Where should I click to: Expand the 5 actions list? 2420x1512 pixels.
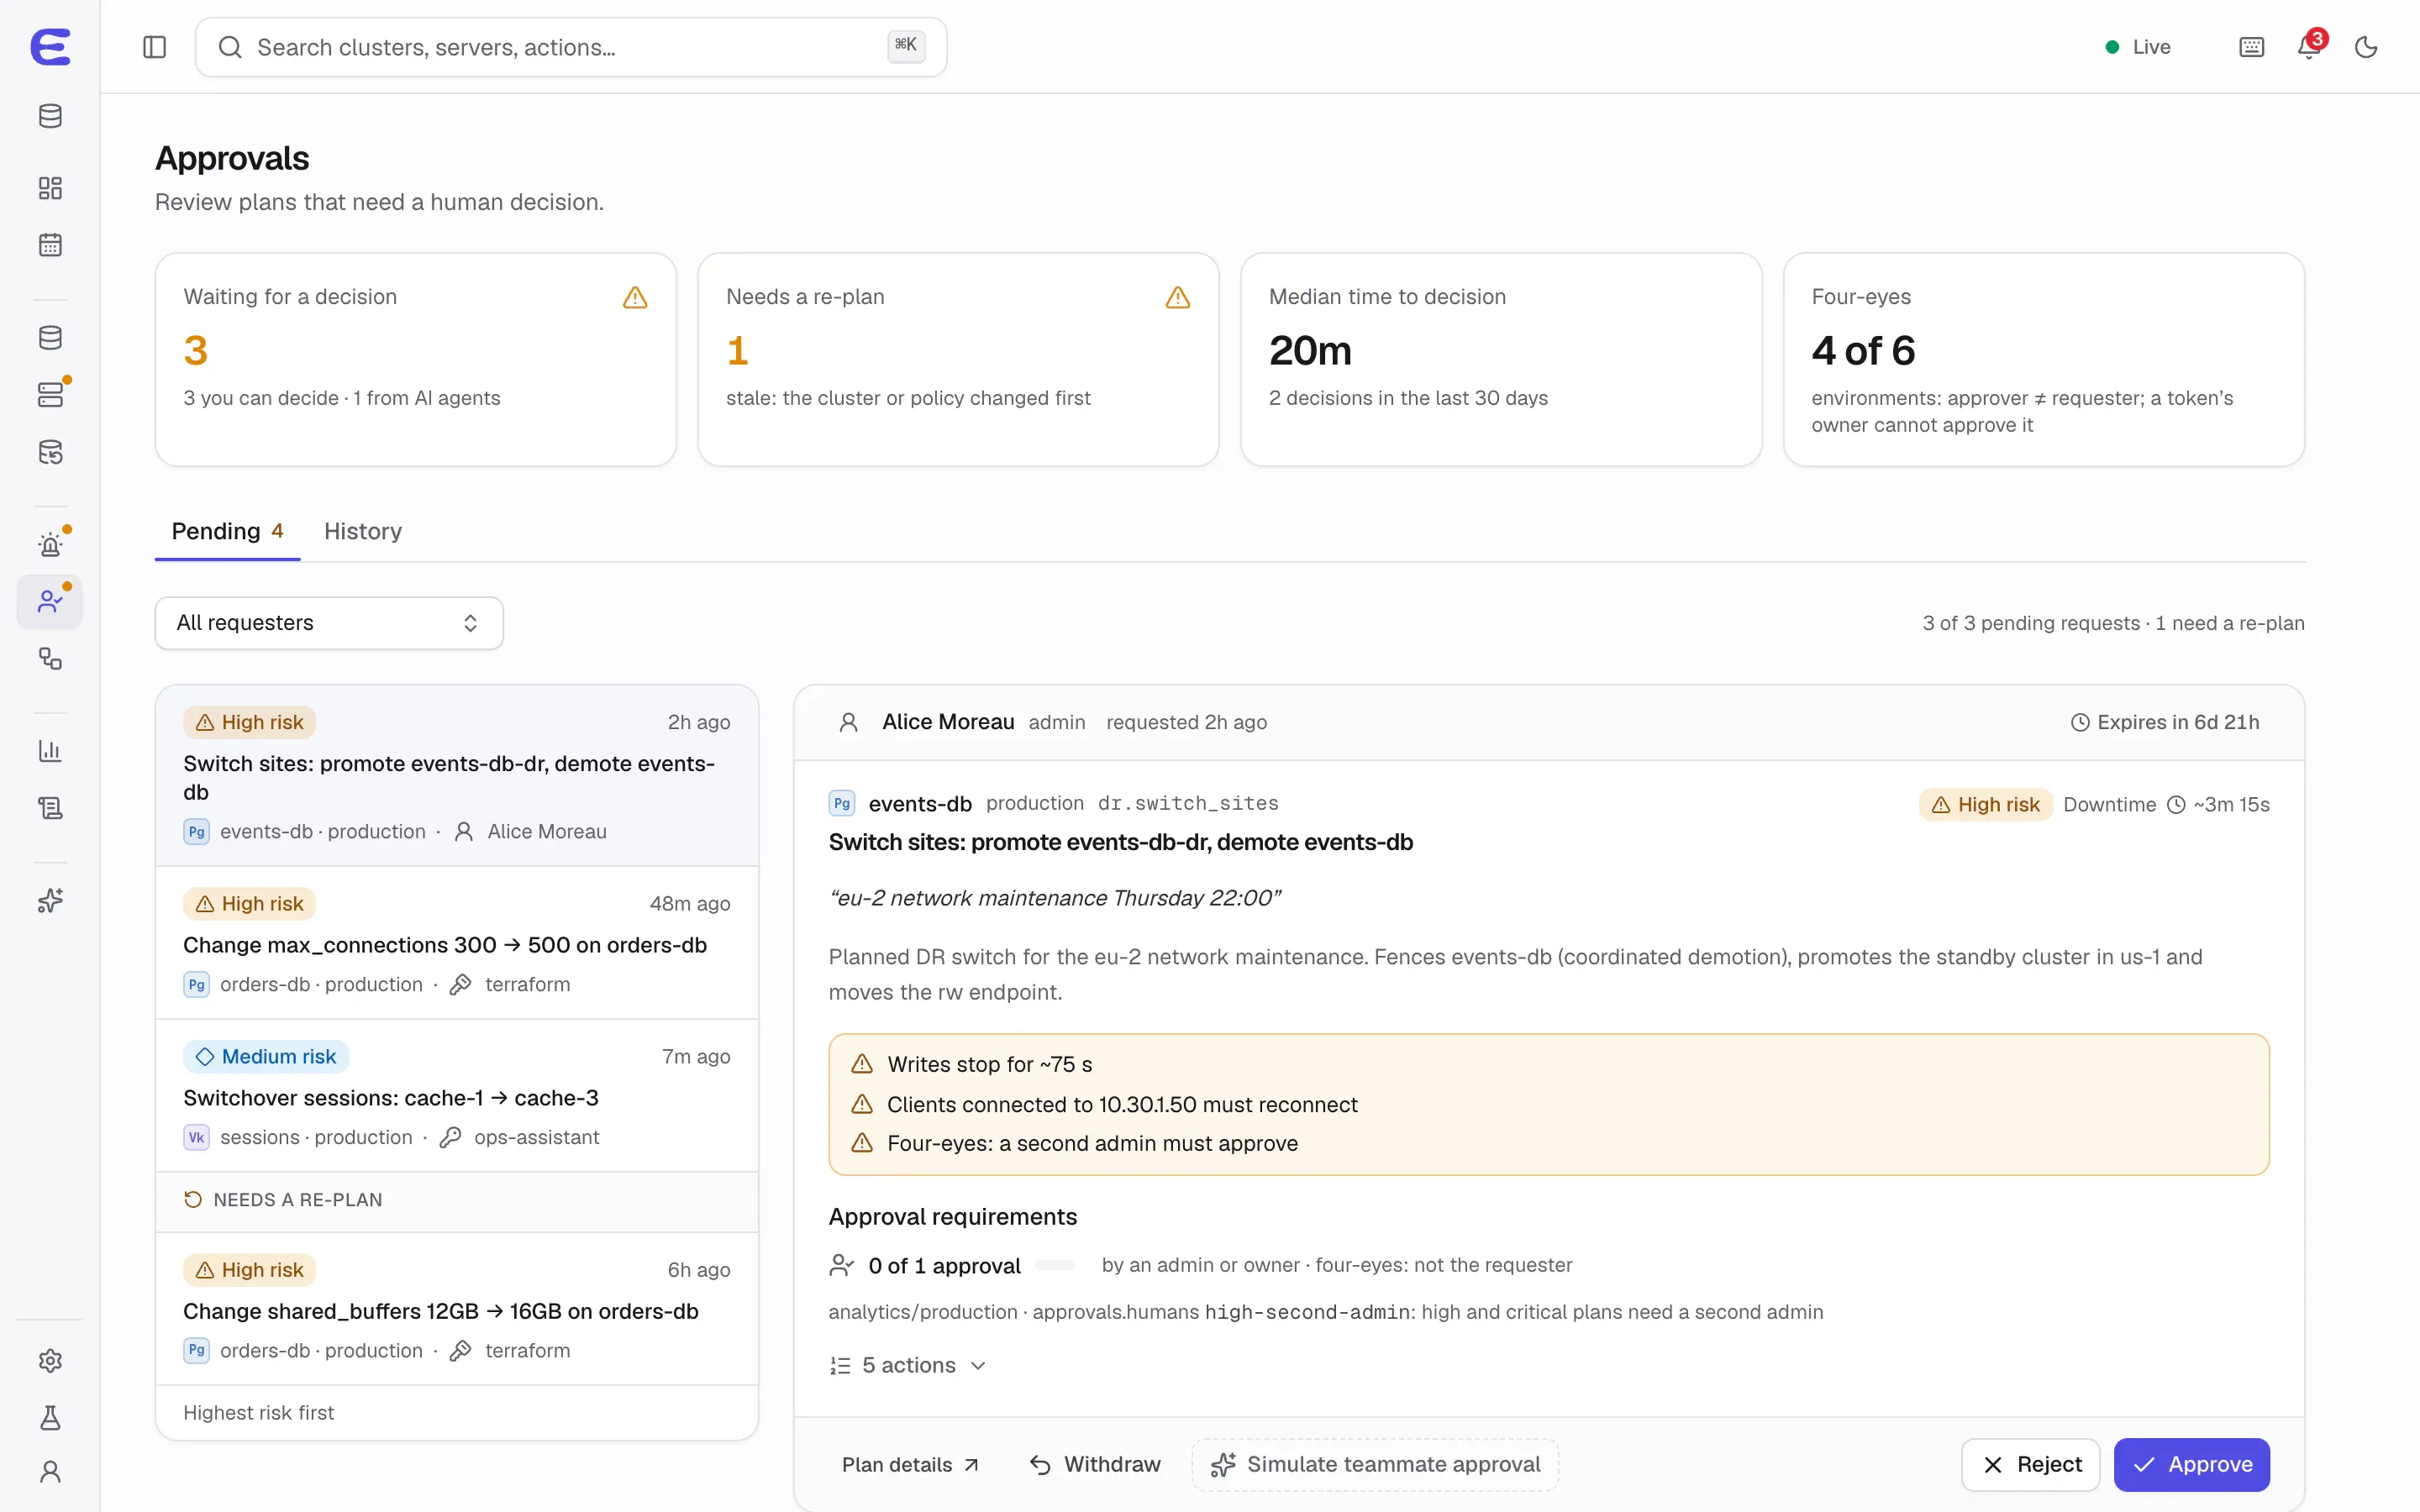click(x=908, y=1365)
